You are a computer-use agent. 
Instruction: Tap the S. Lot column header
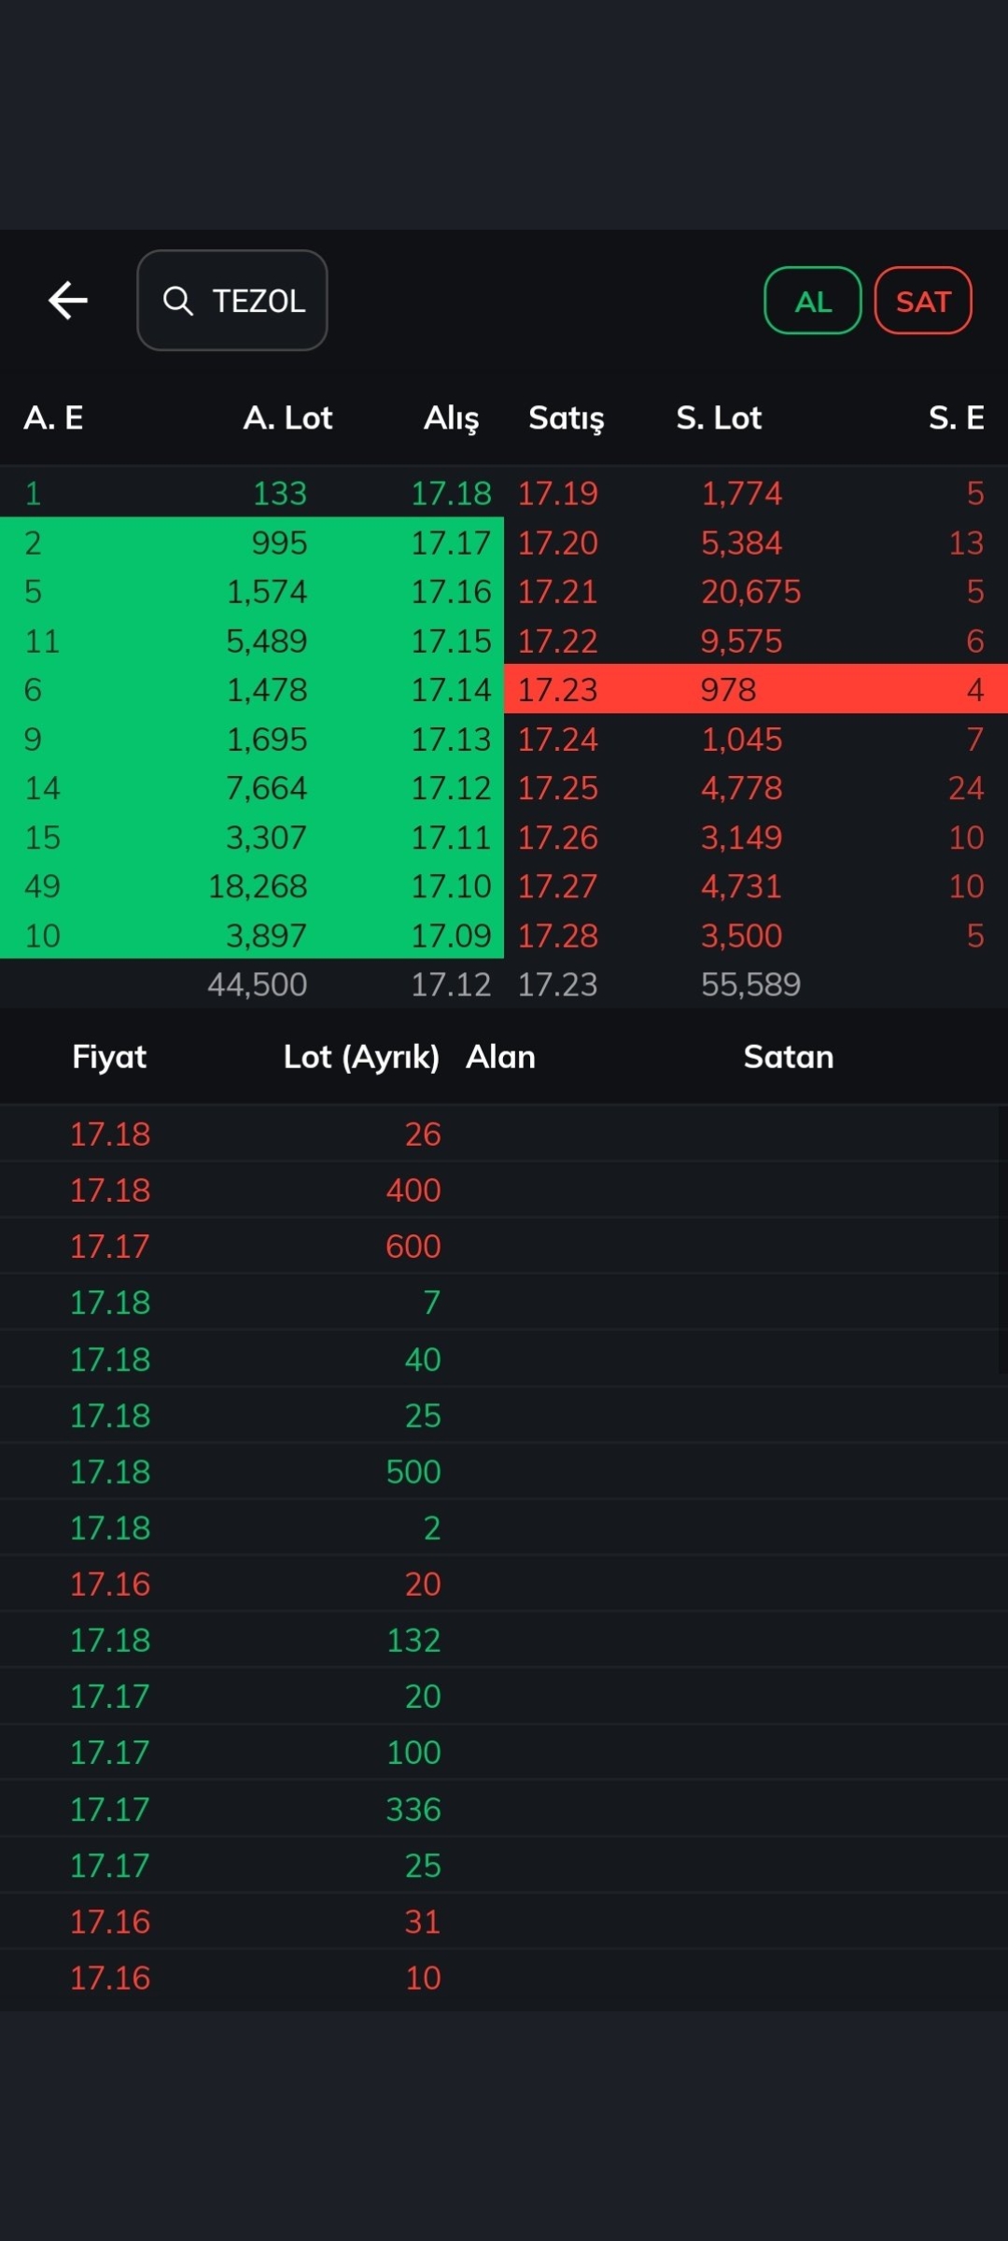point(719,417)
